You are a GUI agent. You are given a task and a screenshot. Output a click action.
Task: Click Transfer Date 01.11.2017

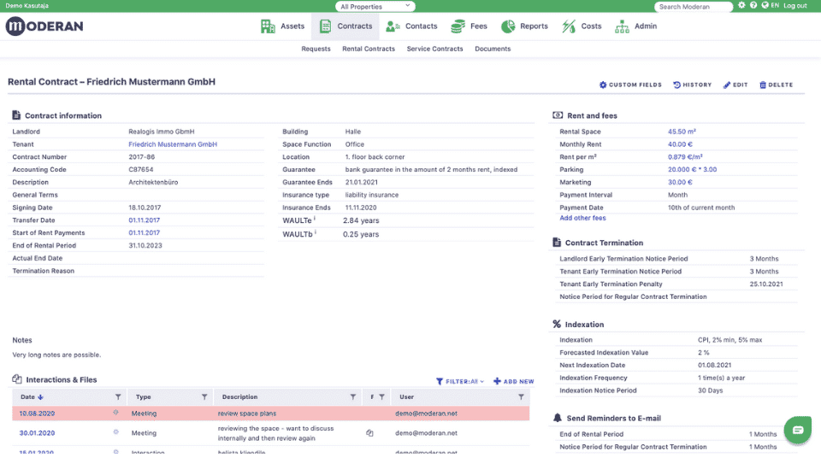pyautogui.click(x=144, y=220)
